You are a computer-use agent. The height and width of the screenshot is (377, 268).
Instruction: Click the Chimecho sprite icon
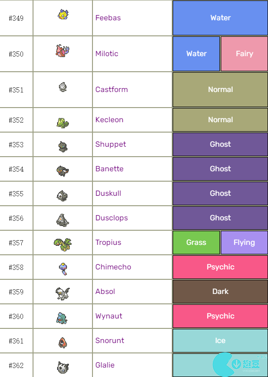tap(63, 269)
